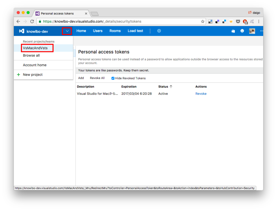Open the Load test hub
The image size is (277, 210).
tap(135, 31)
